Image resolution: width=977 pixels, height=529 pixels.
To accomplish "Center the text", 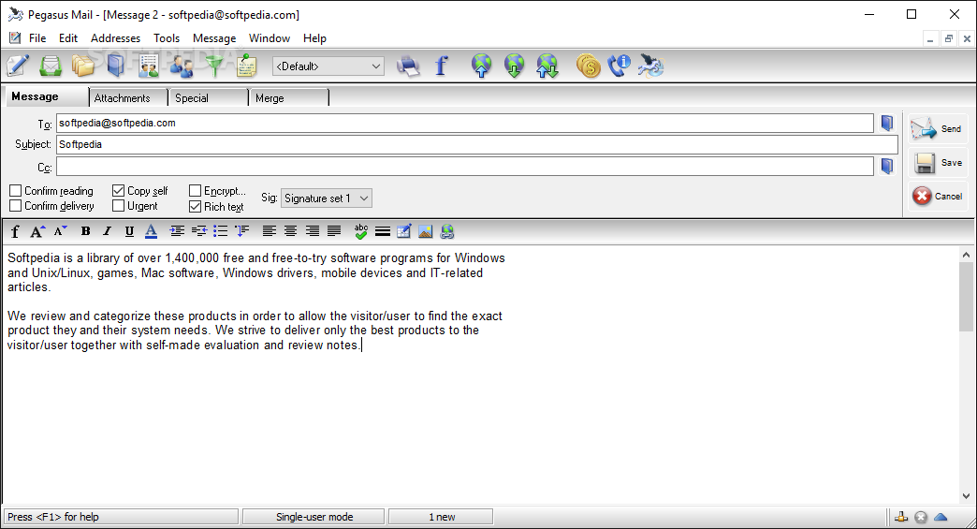I will tap(290, 231).
